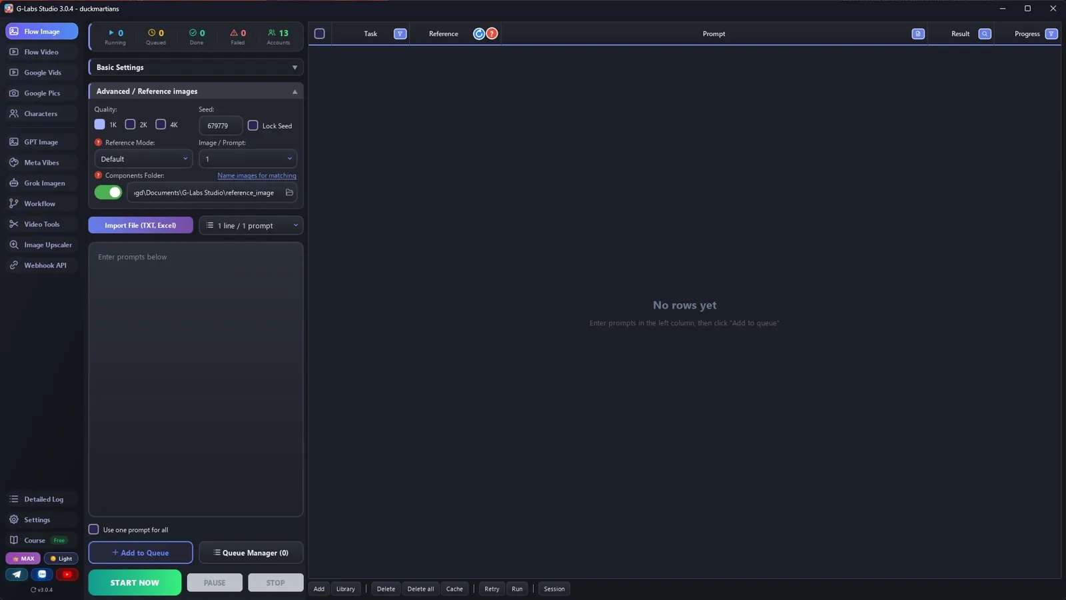Viewport: 1066px width, 600px height.
Task: Collapse the Advanced / Reference images section
Action: click(196, 91)
